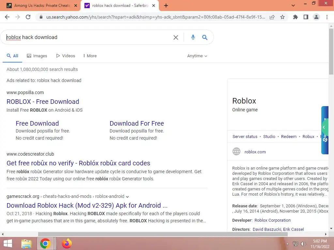Open File Explorer from taskbar
This screenshot has height=250, width=334.
click(x=26, y=243)
